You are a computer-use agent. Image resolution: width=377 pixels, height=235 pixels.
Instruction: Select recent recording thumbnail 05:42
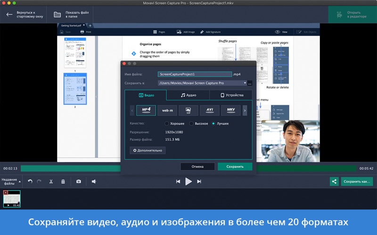12,199
